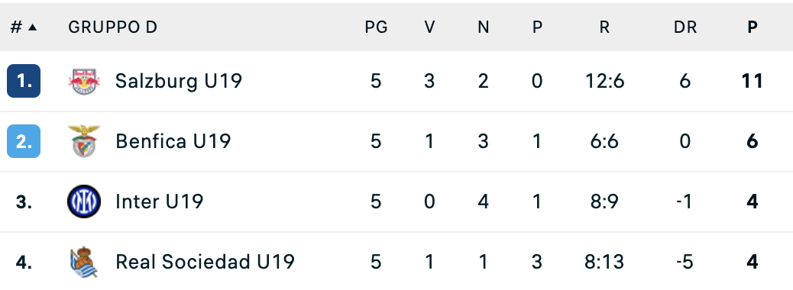The width and height of the screenshot is (793, 290).
Task: Click the N draws column header
Action: pyautogui.click(x=484, y=27)
